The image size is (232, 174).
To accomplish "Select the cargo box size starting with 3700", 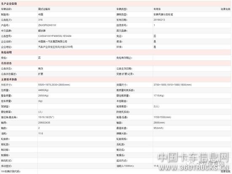I will point(173,85).
